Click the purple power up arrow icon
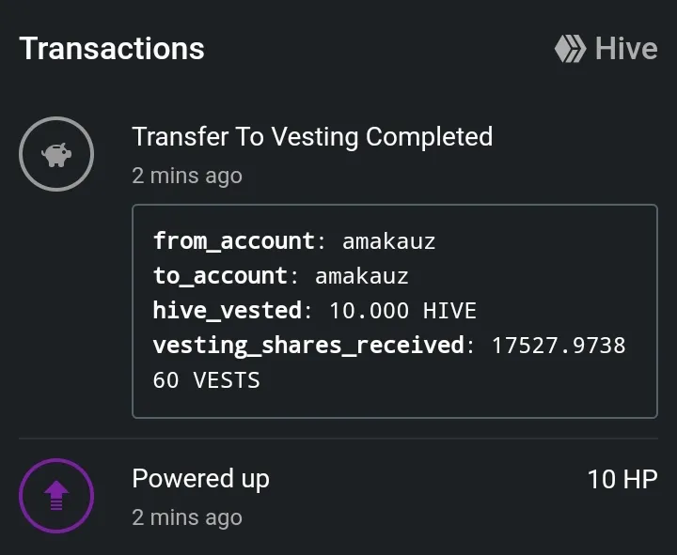 click(56, 495)
